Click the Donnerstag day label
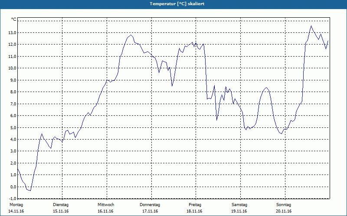The height and width of the screenshot is (216, 347). [x=150, y=205]
